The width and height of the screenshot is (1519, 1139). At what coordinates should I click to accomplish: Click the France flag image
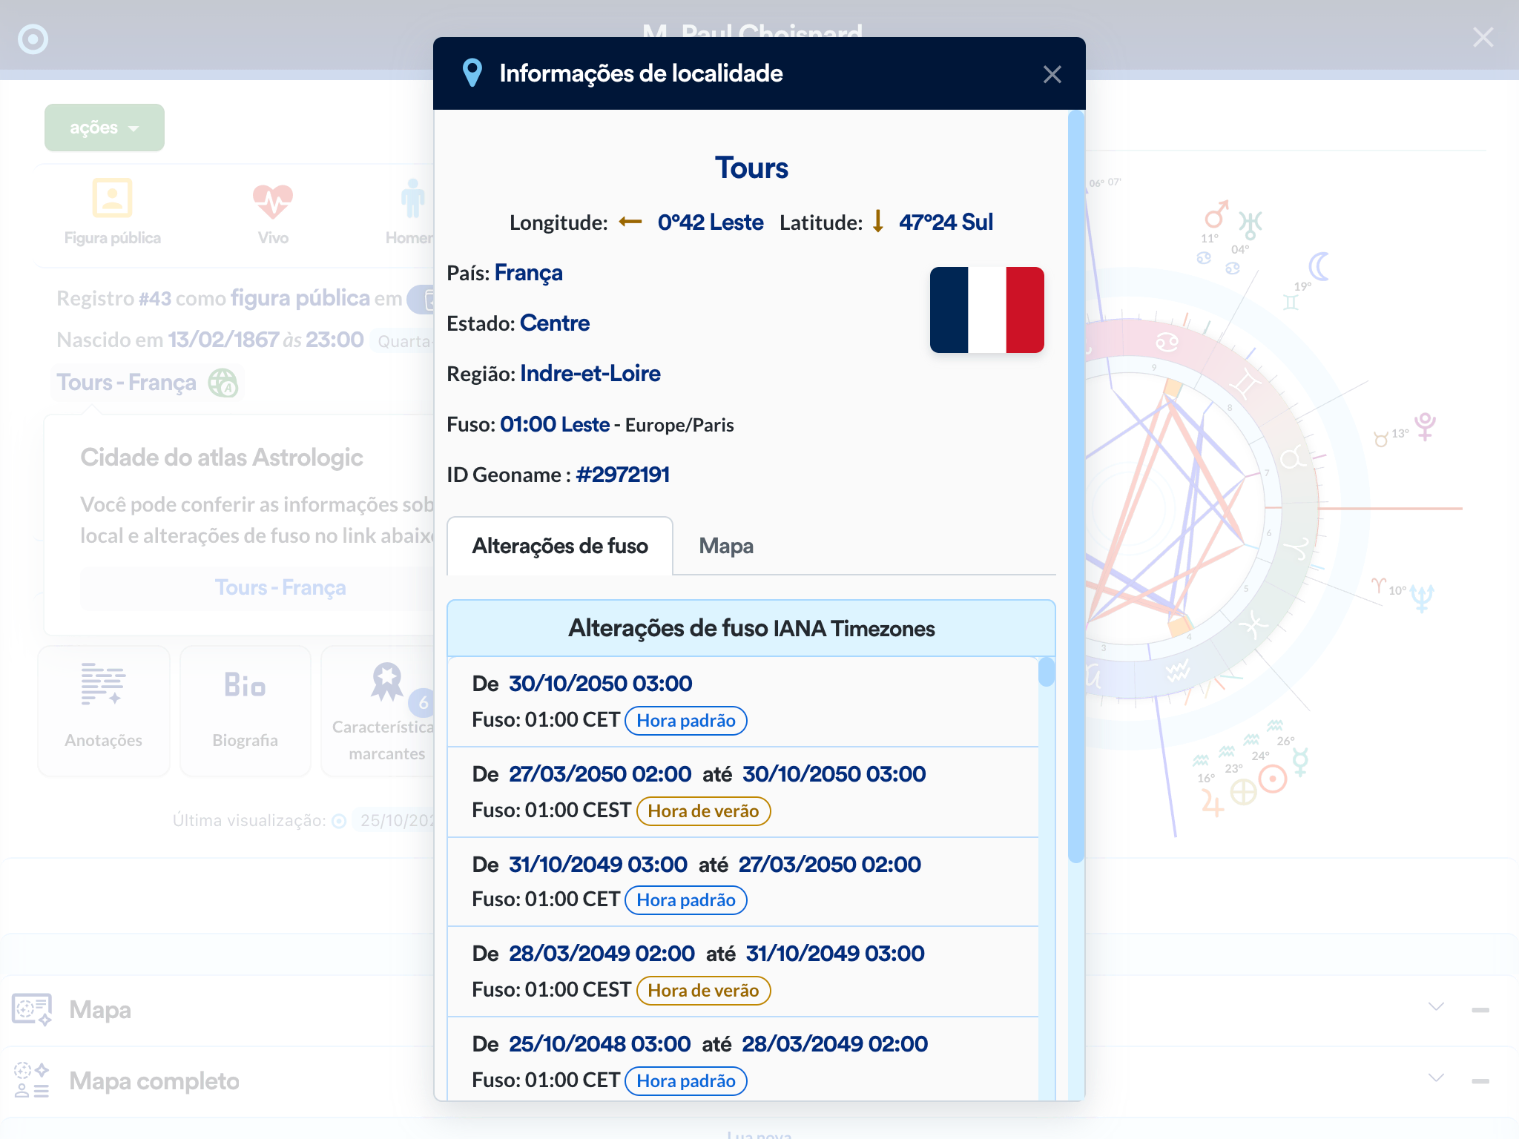tap(987, 310)
